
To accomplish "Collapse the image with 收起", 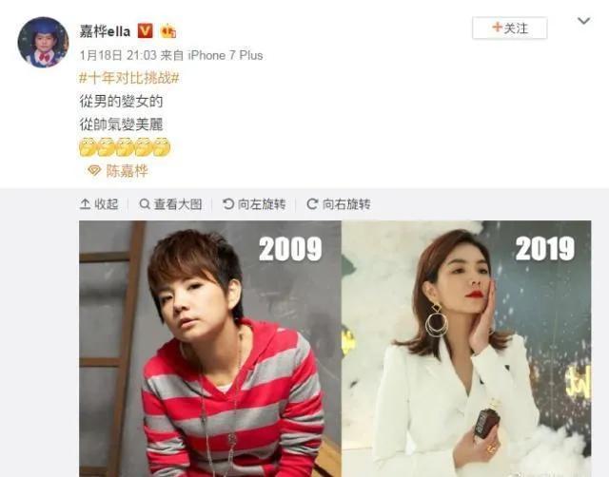I will (x=99, y=204).
